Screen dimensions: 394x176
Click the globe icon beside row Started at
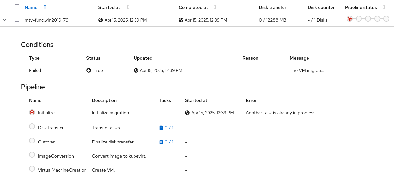pyautogui.click(x=101, y=20)
